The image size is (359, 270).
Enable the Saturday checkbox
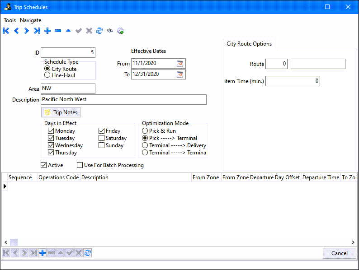(102, 138)
